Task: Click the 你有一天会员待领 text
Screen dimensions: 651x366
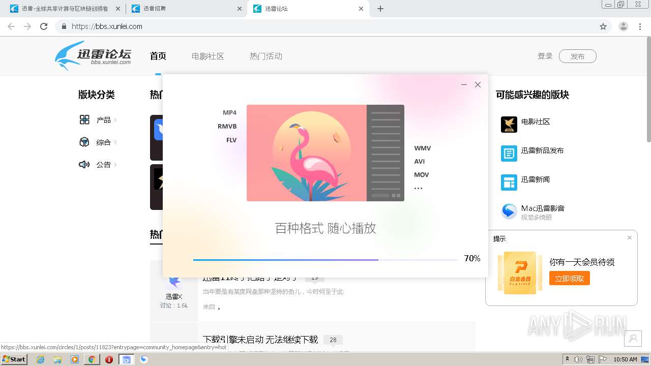Action: [582, 262]
